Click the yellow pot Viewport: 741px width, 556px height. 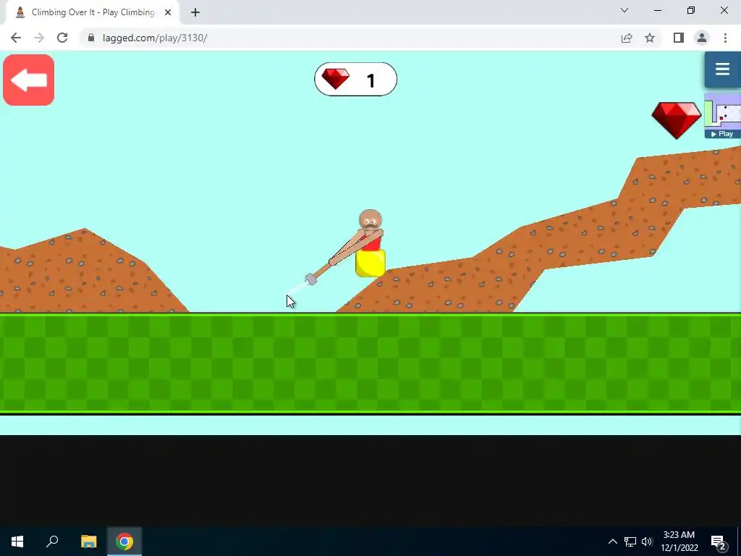[370, 263]
